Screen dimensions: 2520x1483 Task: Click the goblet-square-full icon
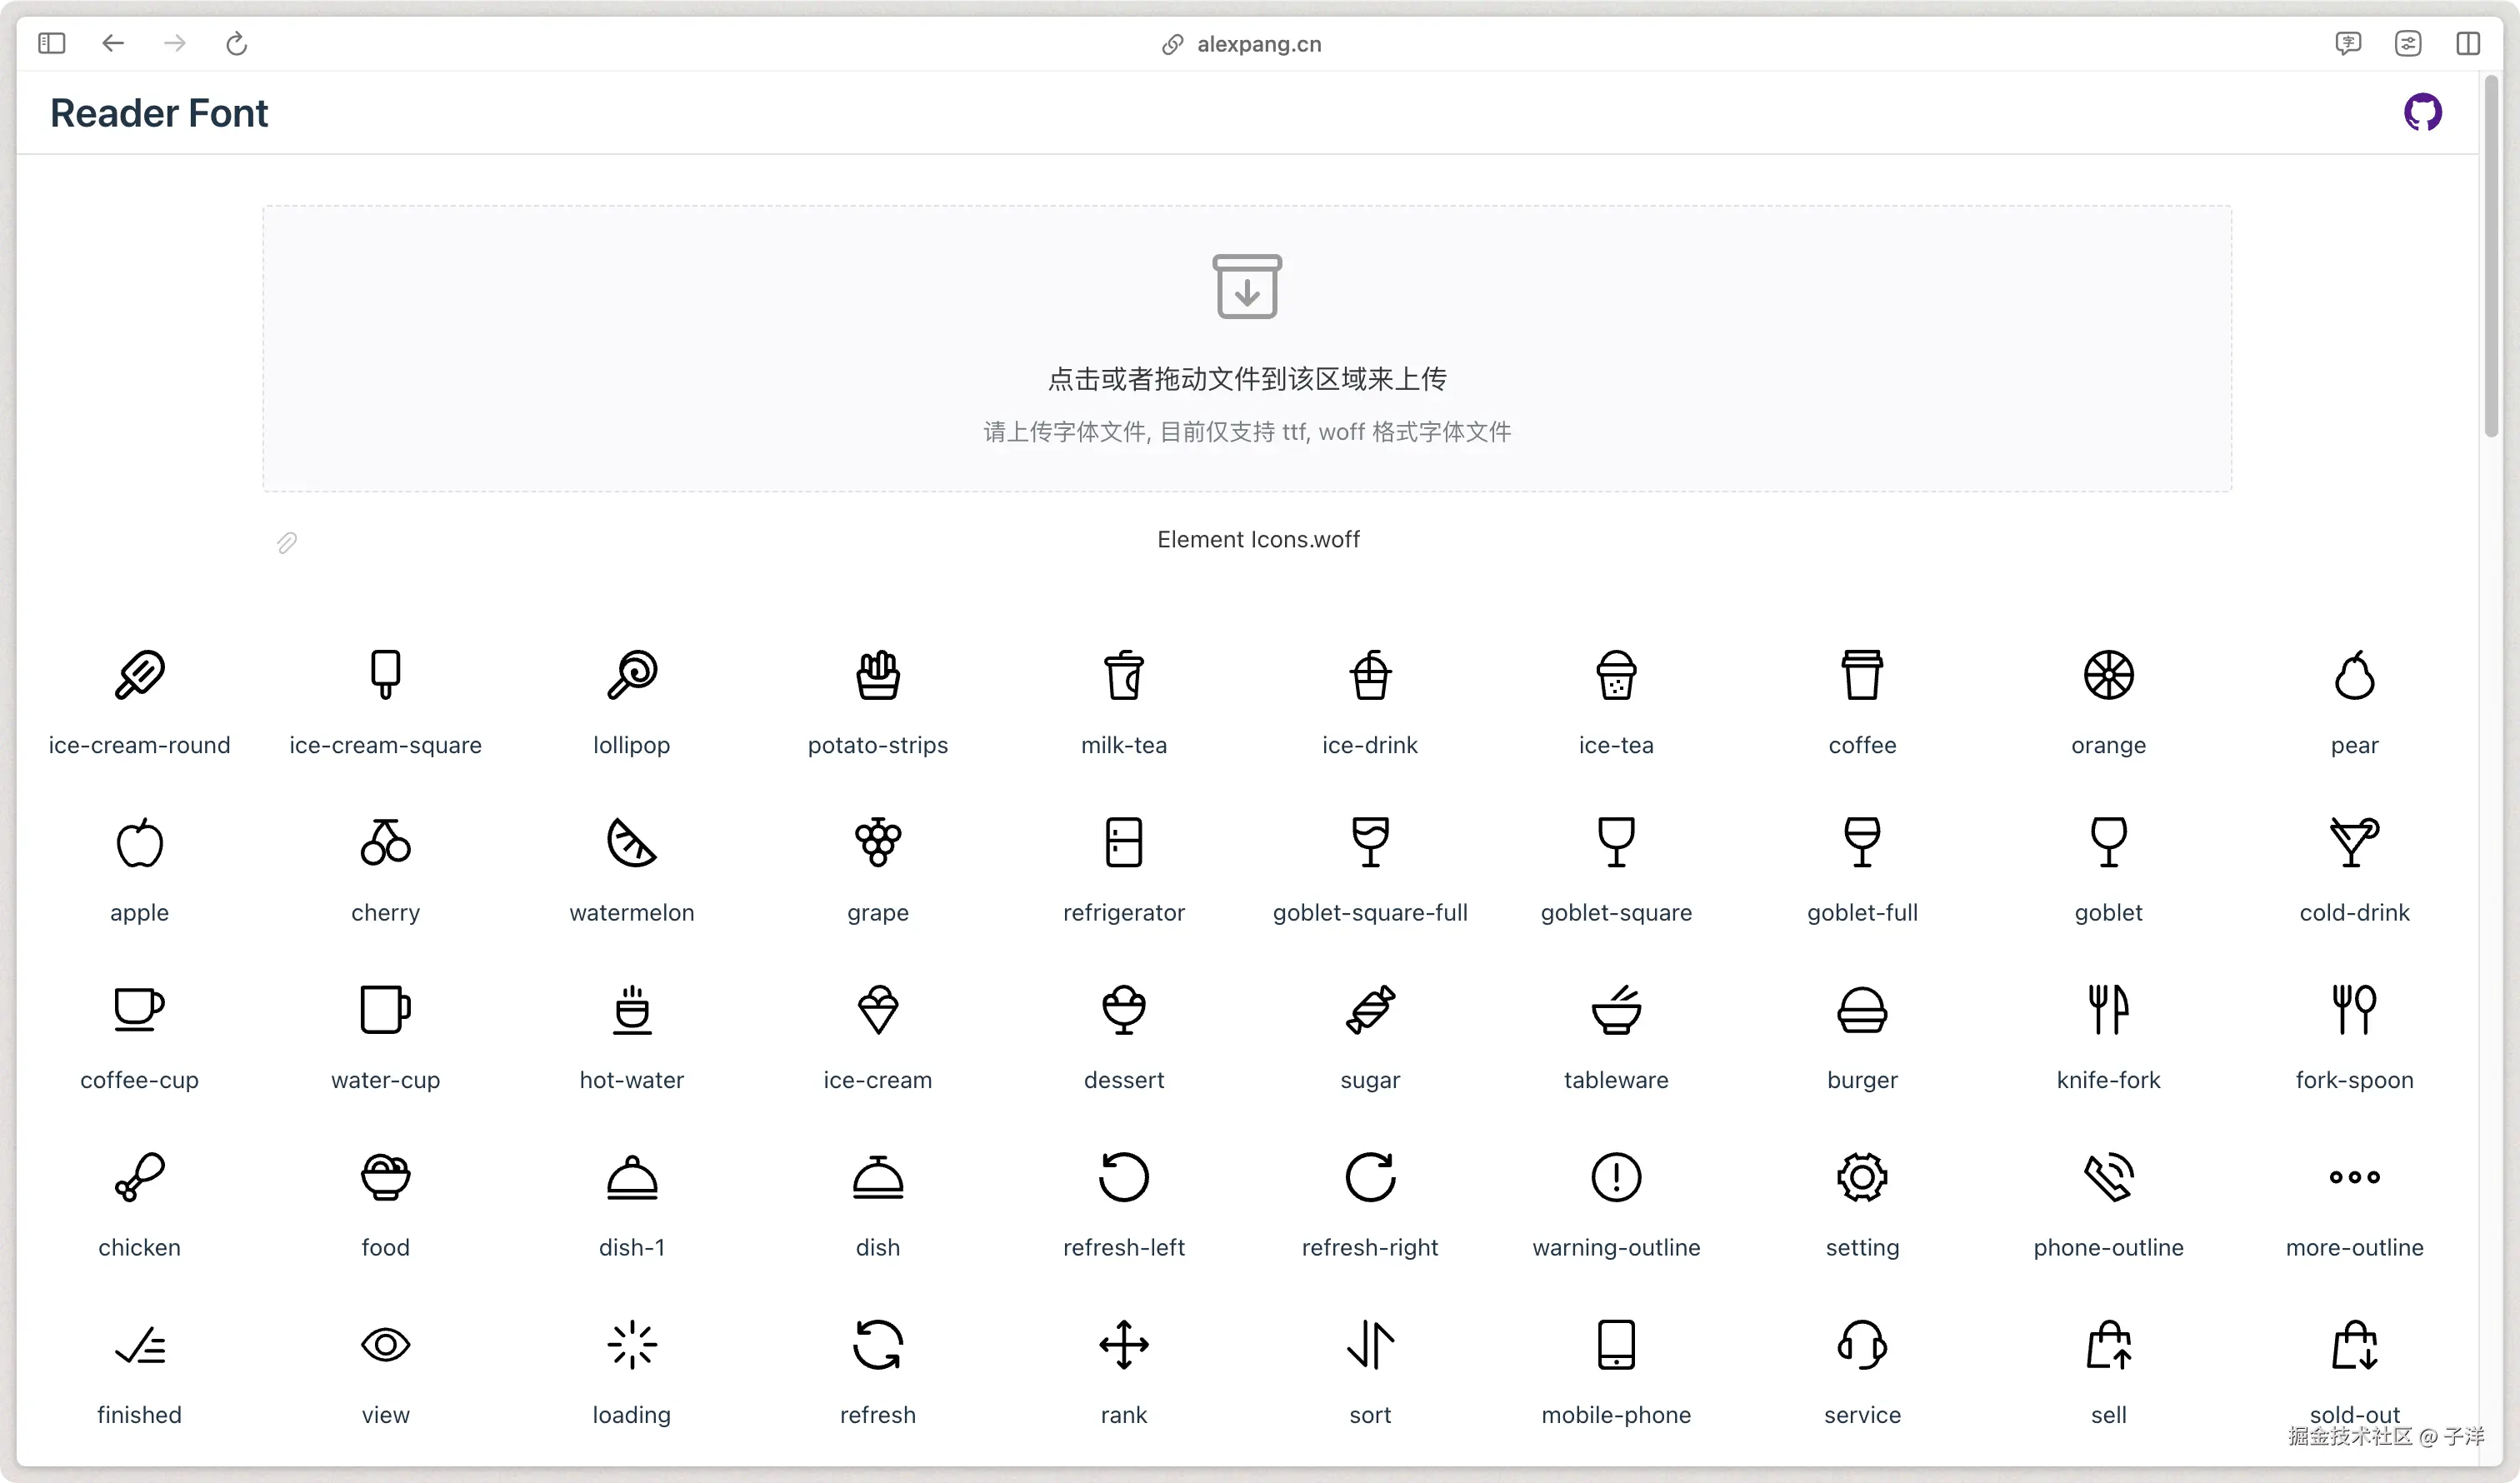[1369, 843]
